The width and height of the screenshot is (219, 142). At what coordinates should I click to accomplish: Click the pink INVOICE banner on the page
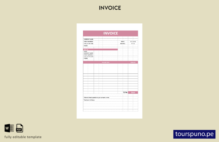point(110,33)
